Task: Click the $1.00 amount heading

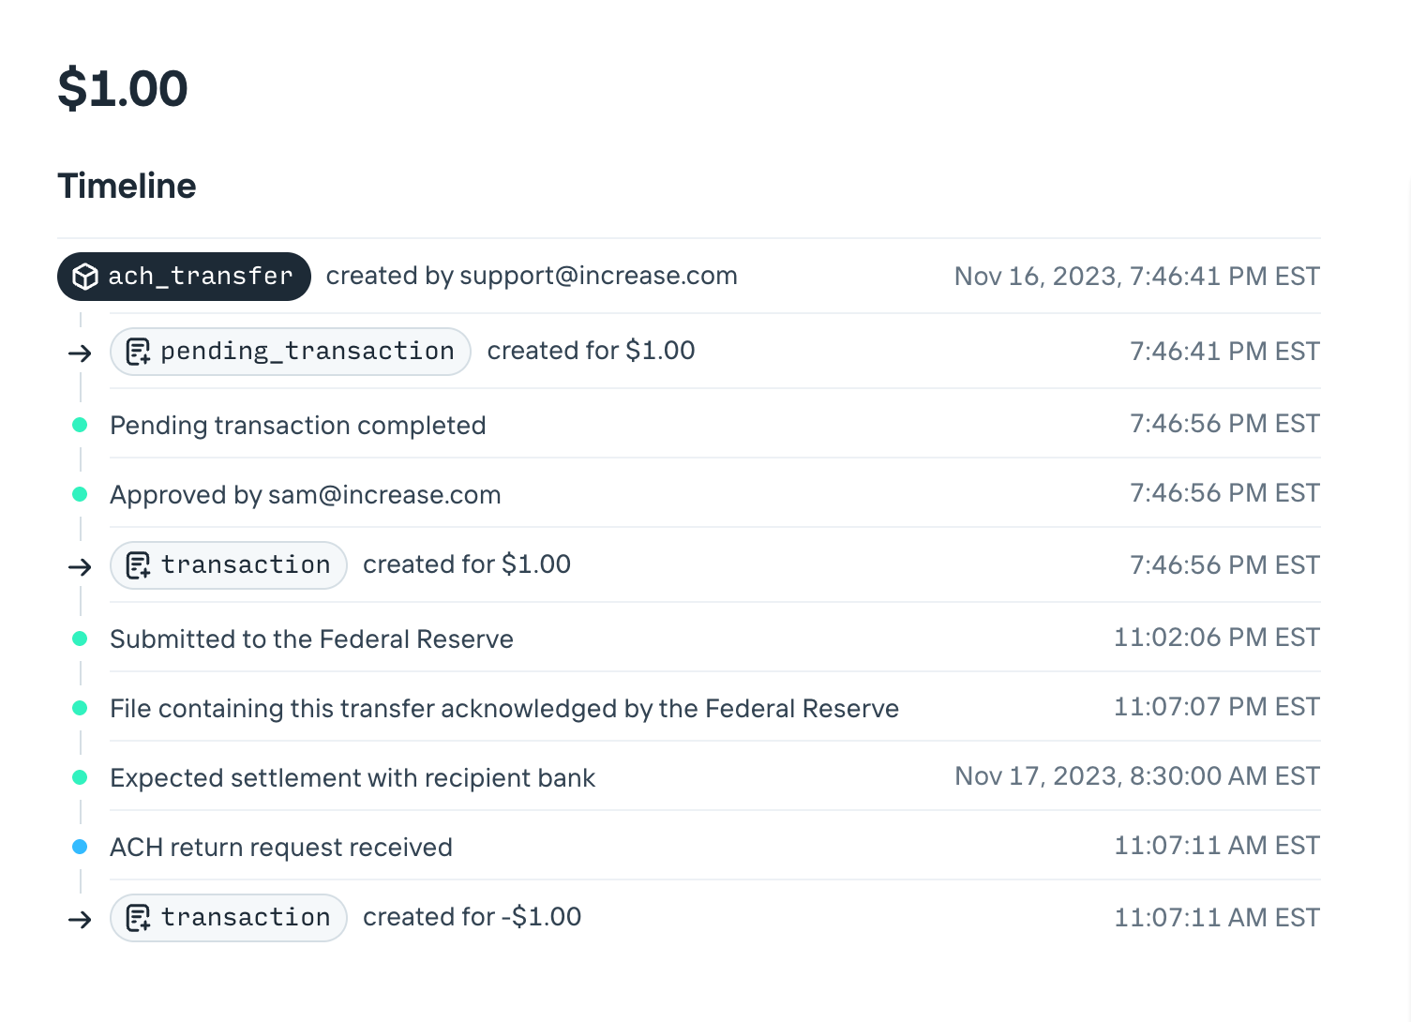Action: (123, 89)
